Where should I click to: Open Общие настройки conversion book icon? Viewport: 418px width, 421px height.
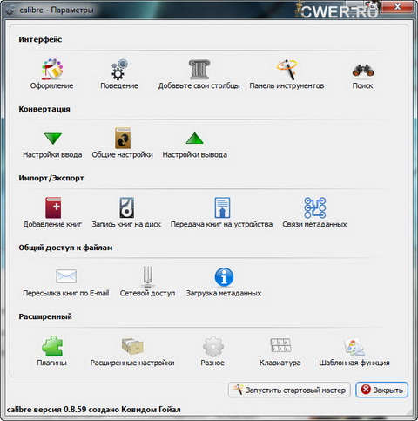pyautogui.click(x=123, y=138)
